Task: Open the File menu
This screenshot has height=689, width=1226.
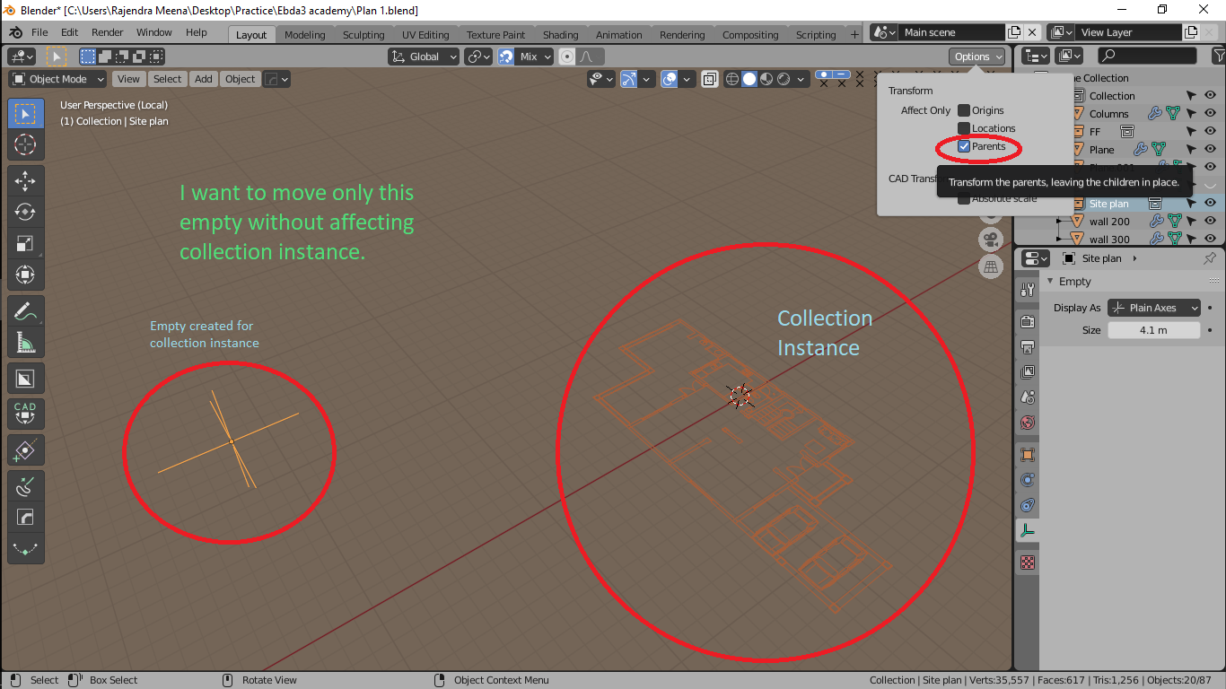Action: click(x=39, y=32)
